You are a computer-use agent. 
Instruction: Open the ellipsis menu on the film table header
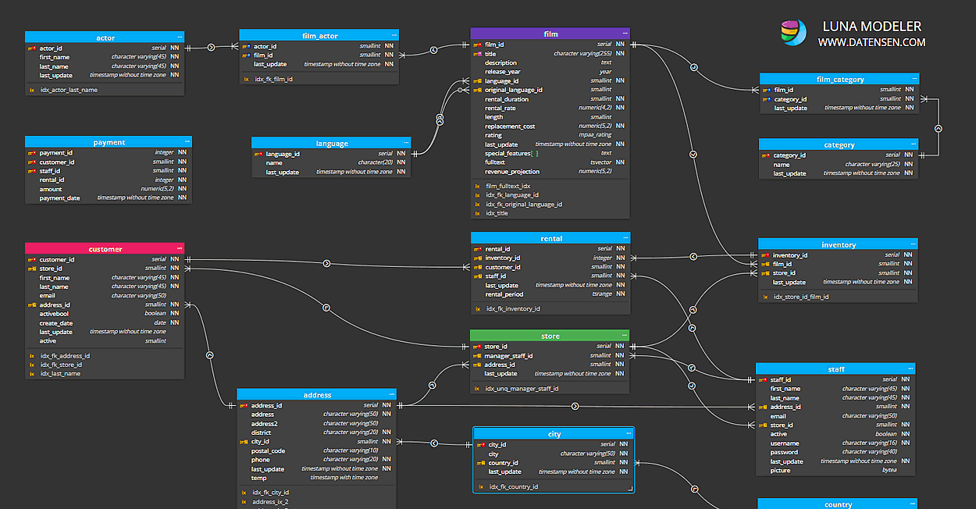625,33
